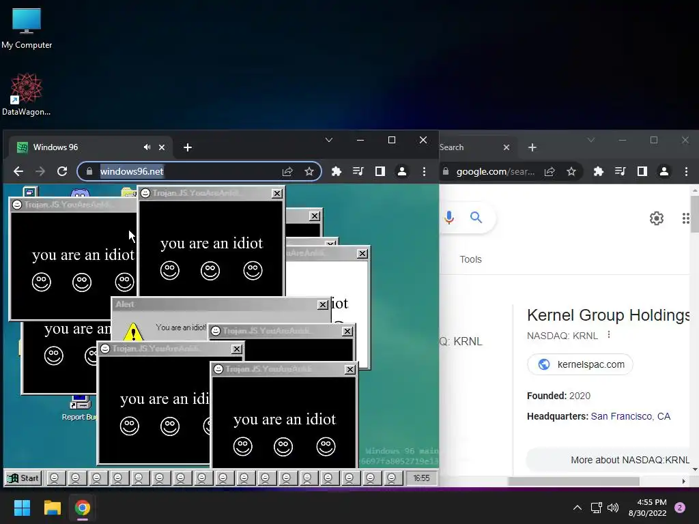699x524 pixels.
Task: Click the Kernel Group Holdings heading
Action: (608, 315)
